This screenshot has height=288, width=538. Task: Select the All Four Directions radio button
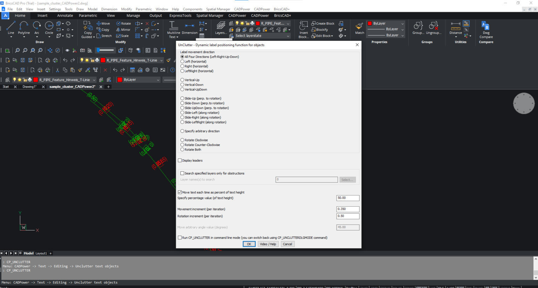[x=182, y=57]
